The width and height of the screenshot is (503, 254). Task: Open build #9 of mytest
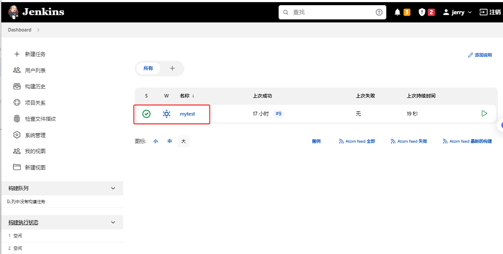point(278,114)
